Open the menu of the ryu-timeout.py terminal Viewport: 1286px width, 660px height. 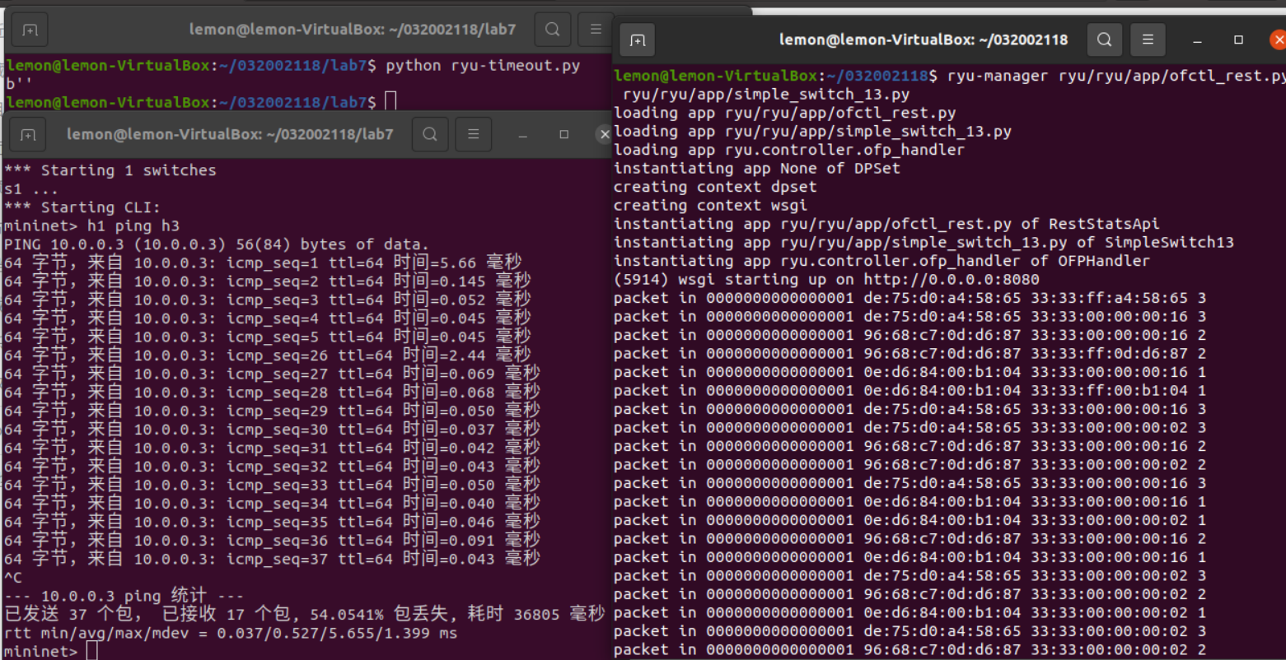595,30
